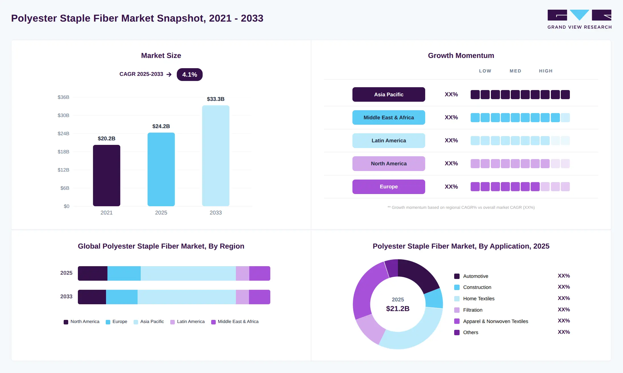623x373 pixels.
Task: Click the CAGR arrow icon
Action: 169,74
